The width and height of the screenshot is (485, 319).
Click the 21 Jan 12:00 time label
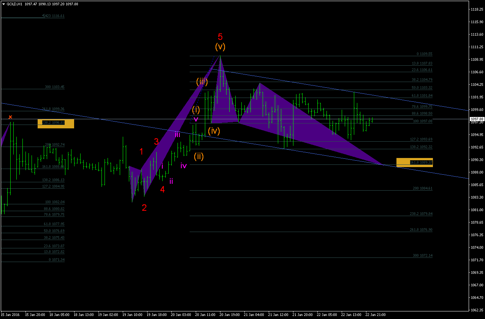pos(278,315)
